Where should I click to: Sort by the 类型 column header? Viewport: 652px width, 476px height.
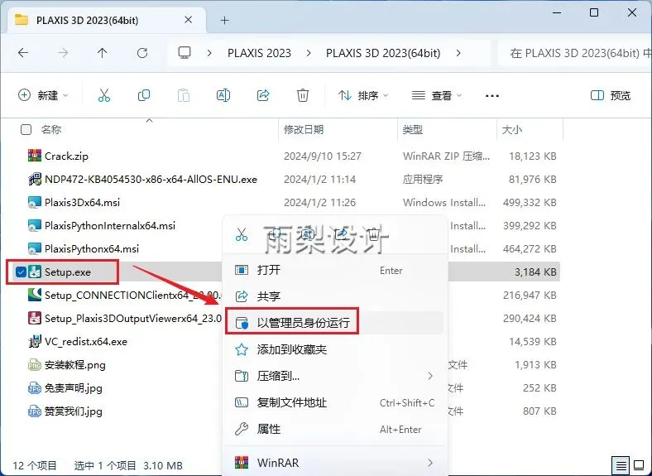click(413, 129)
